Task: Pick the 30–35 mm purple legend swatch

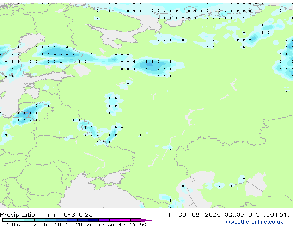Action: tap(104, 220)
